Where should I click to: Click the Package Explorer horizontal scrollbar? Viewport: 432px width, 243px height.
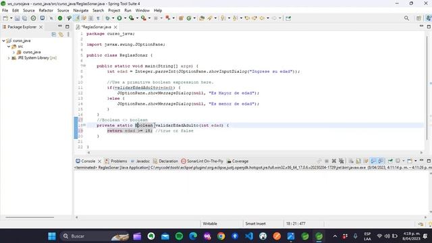(30, 217)
